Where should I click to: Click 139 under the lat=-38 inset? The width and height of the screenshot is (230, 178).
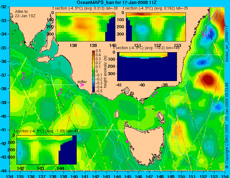pos(93,45)
